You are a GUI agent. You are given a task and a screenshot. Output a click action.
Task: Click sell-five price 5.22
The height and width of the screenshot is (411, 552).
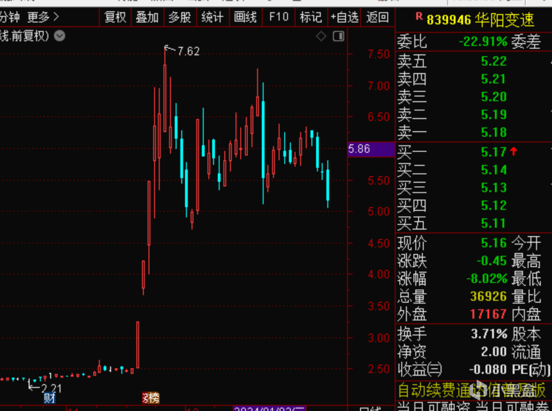tap(494, 61)
